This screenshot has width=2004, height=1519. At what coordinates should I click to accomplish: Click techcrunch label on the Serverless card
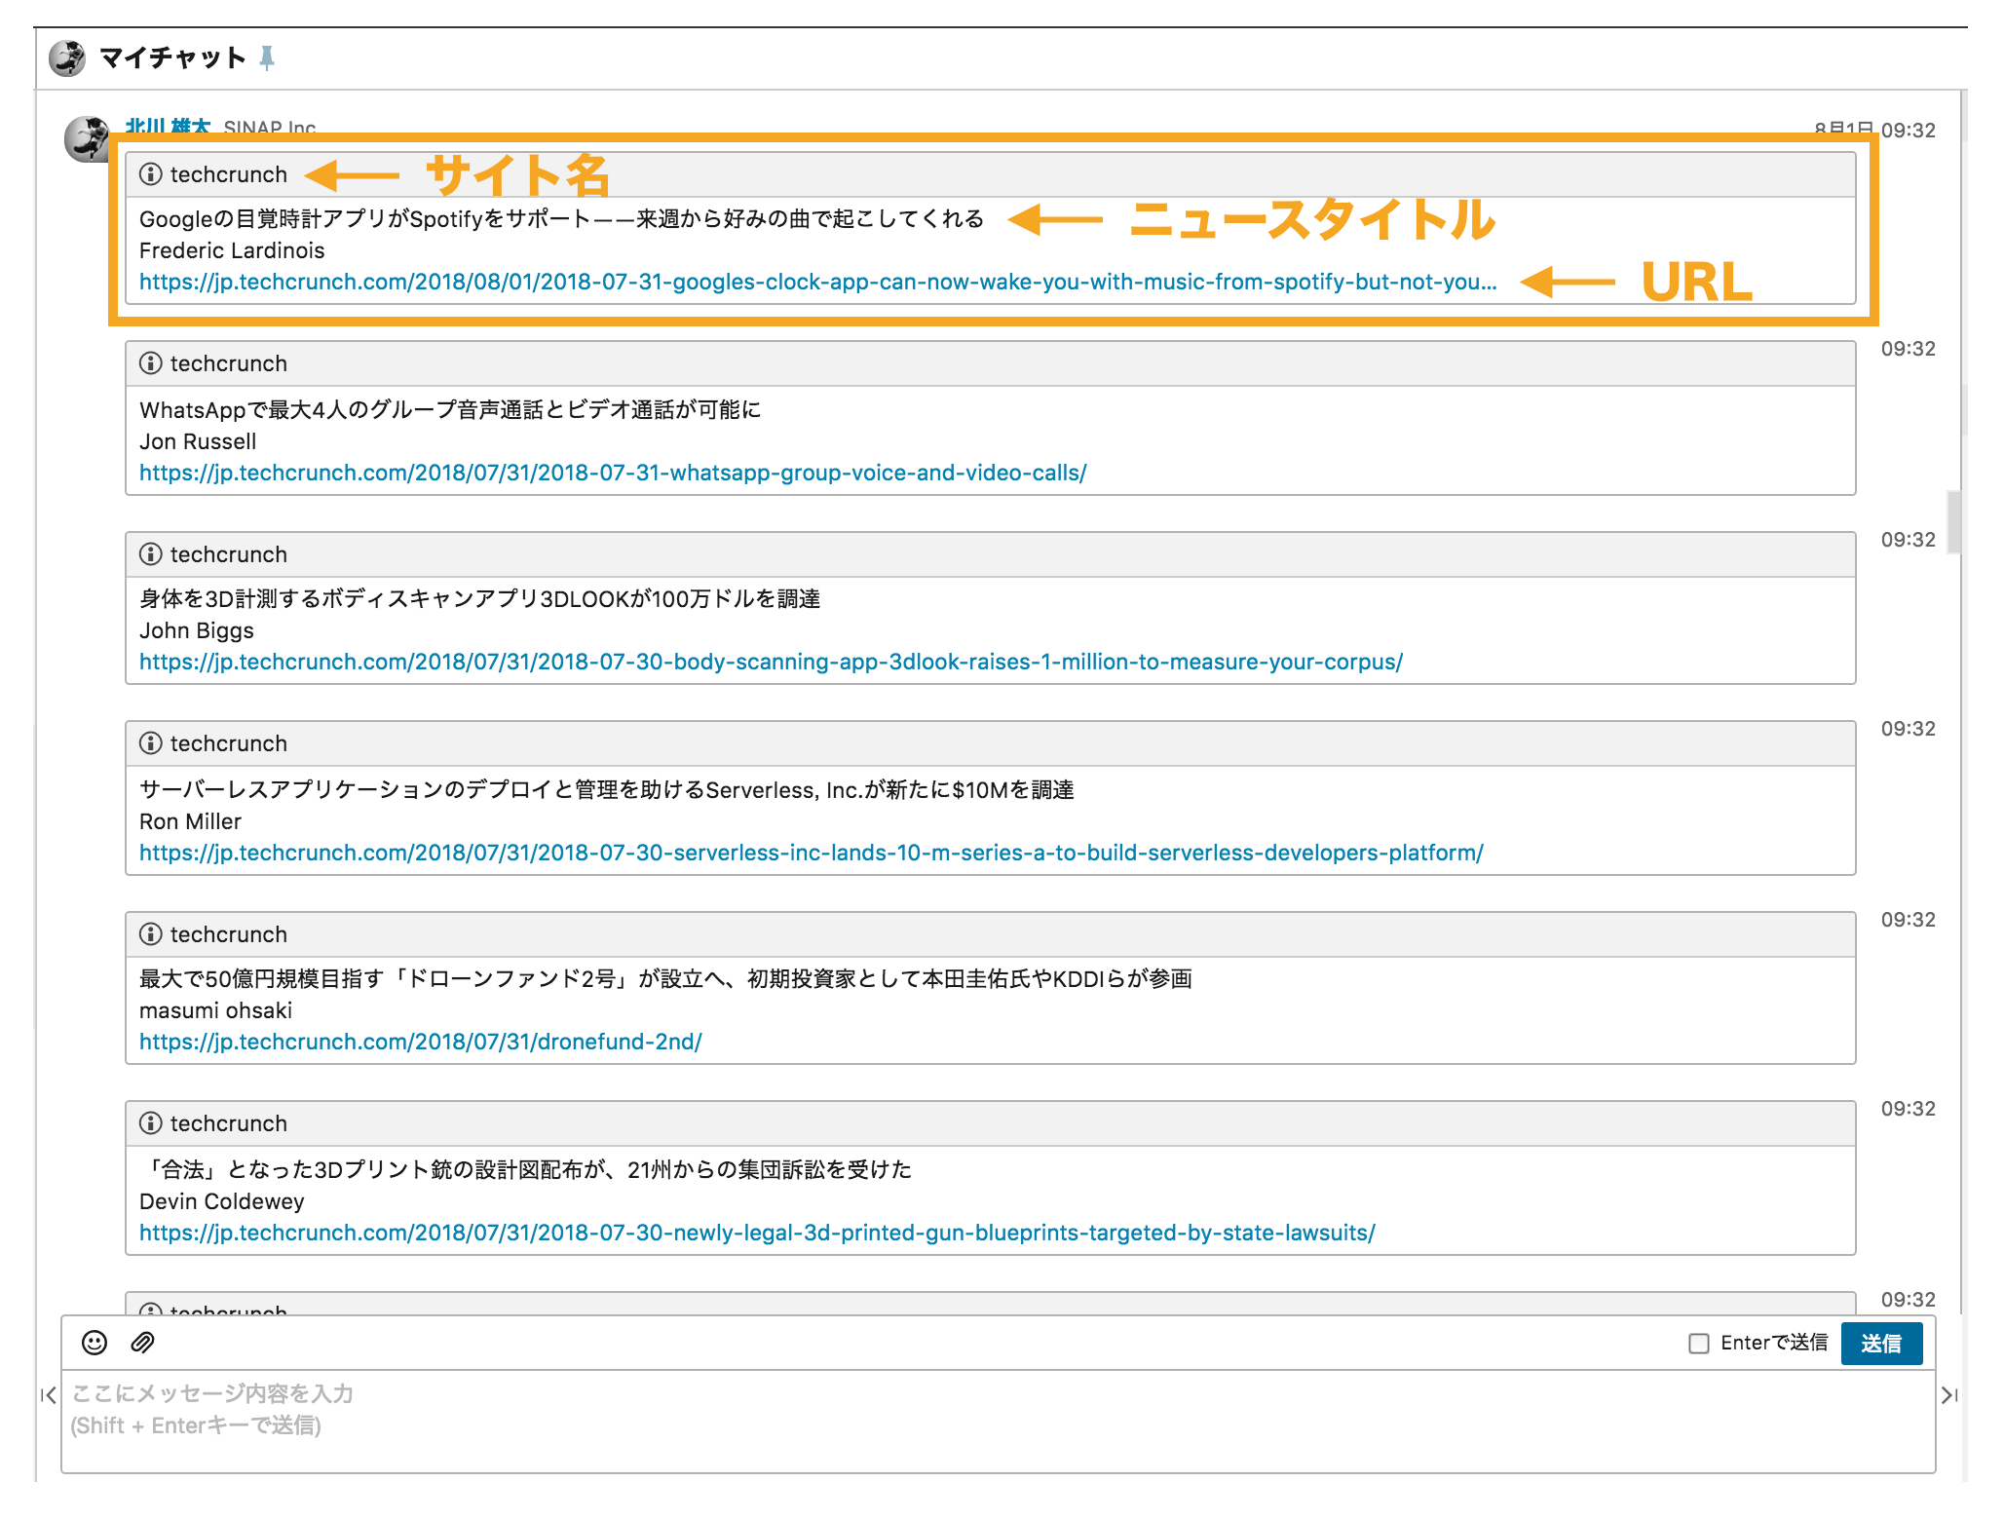click(x=229, y=743)
